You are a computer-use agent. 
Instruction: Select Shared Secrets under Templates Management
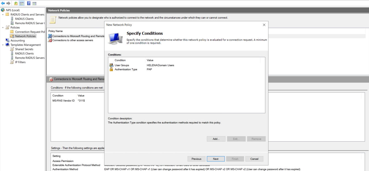tap(24, 49)
